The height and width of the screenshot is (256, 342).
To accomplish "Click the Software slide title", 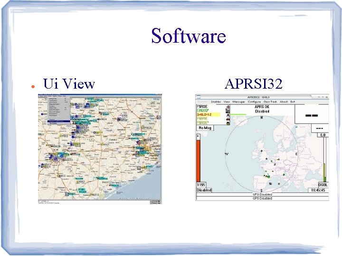I will 189,36.
